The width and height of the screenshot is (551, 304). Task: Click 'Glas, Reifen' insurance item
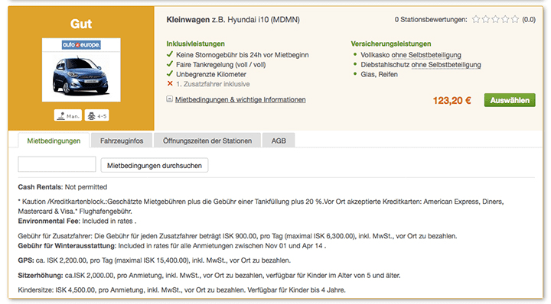[379, 74]
